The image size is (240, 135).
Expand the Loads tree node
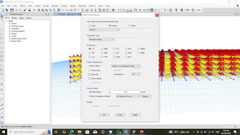[10, 36]
